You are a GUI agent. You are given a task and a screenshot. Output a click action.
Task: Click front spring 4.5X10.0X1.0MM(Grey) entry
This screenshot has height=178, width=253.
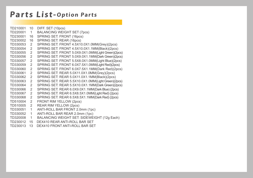[77, 44]
